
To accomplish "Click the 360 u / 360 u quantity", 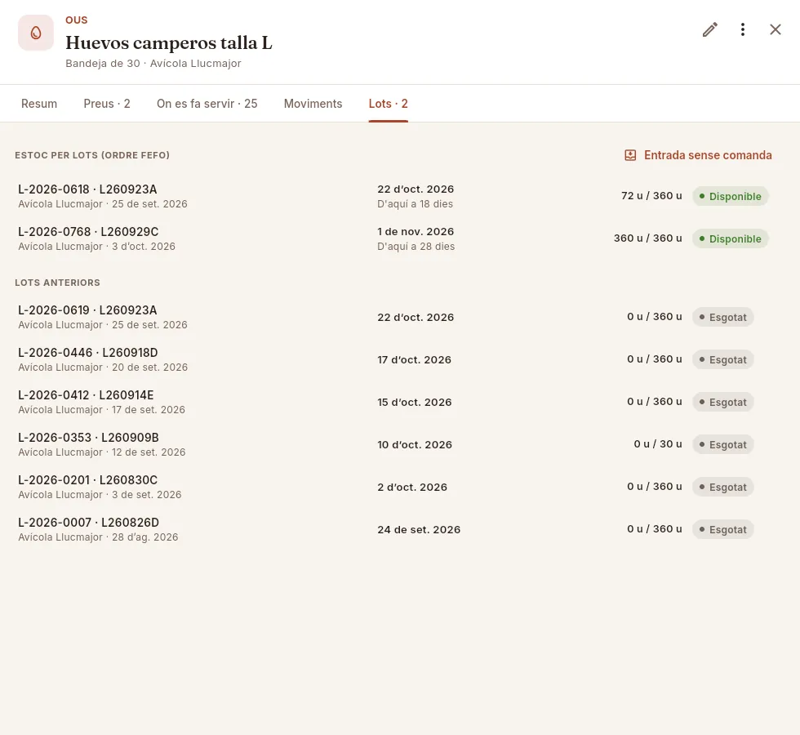I will tap(648, 238).
